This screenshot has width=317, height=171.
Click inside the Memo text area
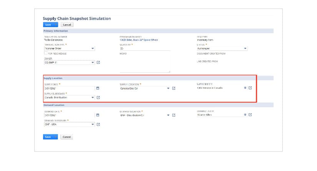click(x=145, y=64)
